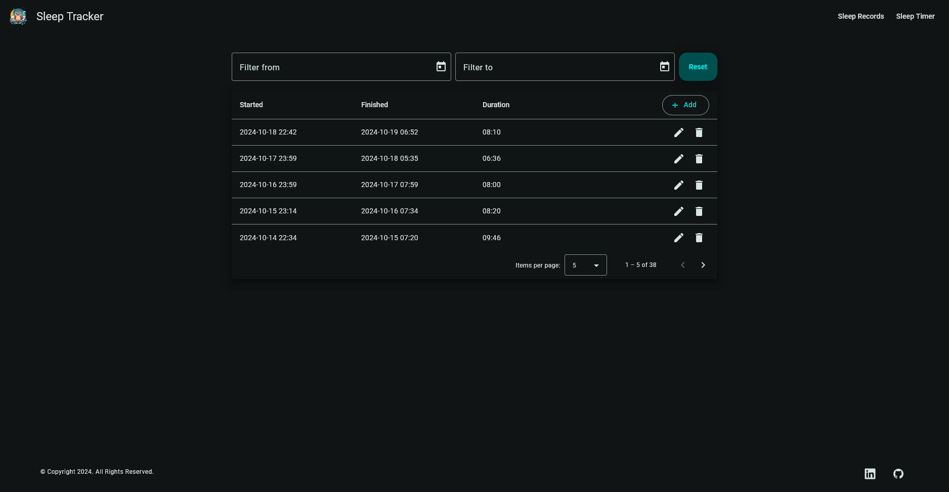Edit the record started 2024-10-15 23:14
Screen dimensions: 949x492
point(678,211)
